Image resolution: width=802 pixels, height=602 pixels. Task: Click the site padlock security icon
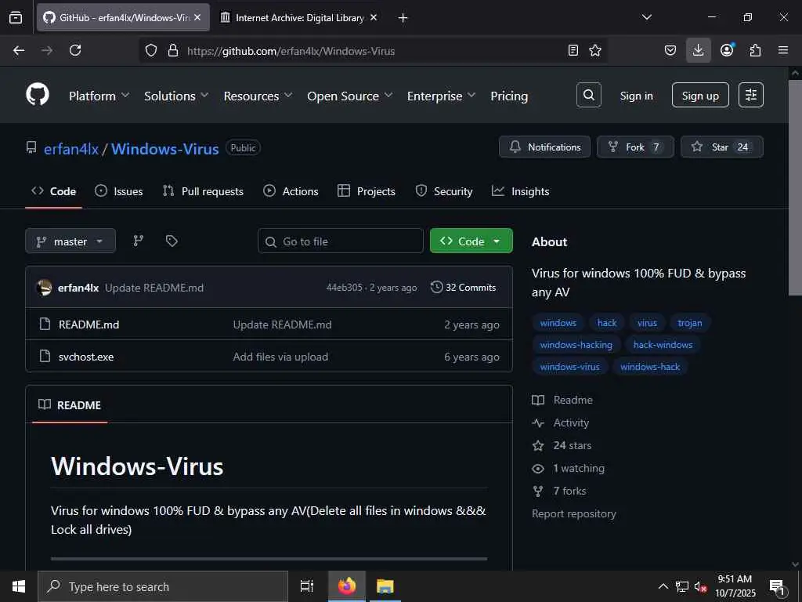pyautogui.click(x=173, y=50)
